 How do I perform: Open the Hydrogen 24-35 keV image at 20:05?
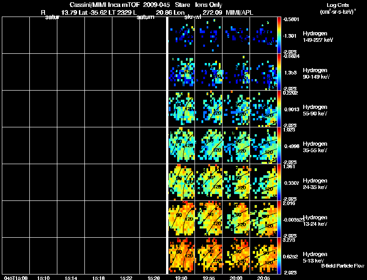[263, 183]
